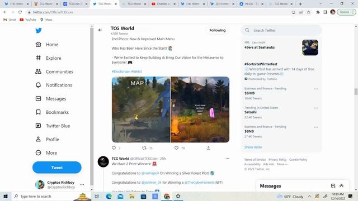Open Twitter Blue in sidebar

[x=53, y=126]
